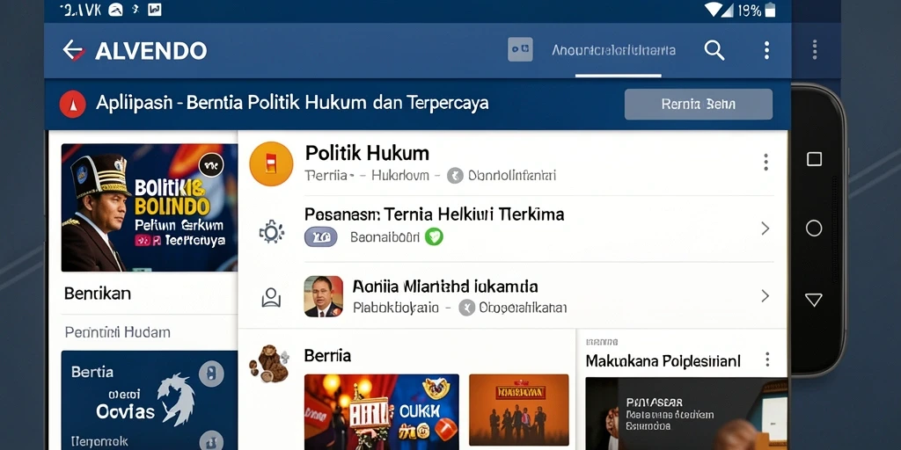Click the Berria section heading

tap(327, 355)
